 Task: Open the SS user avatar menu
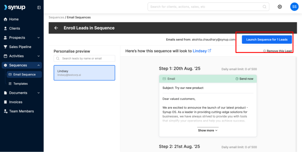[x=294, y=7]
